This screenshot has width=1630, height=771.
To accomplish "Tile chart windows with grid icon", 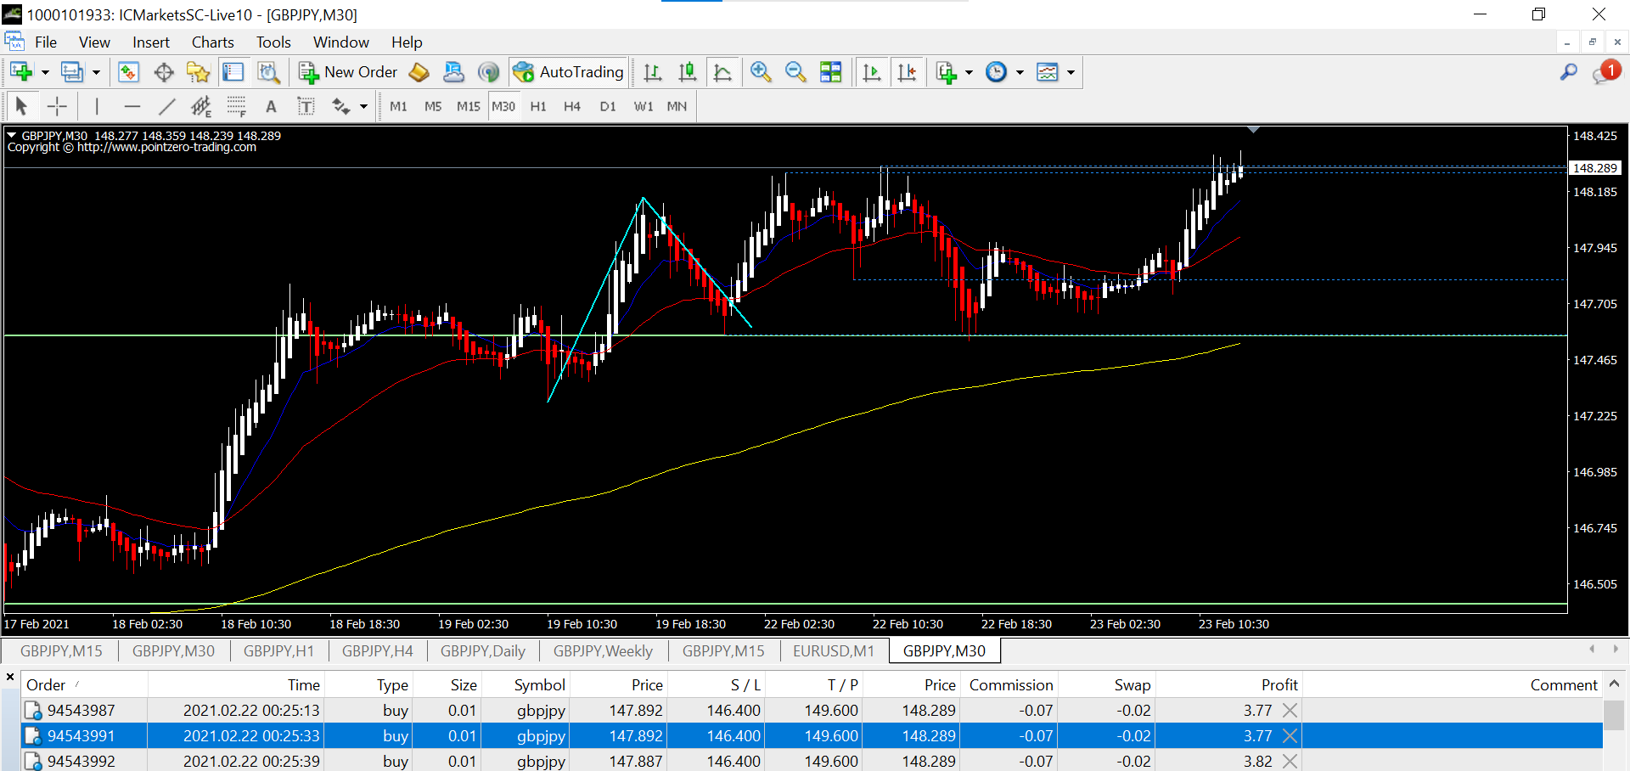I will (831, 72).
